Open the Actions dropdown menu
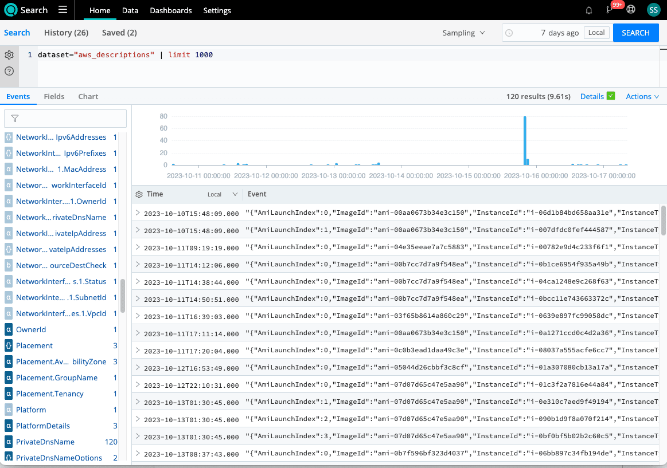The width and height of the screenshot is (667, 468). tap(642, 96)
